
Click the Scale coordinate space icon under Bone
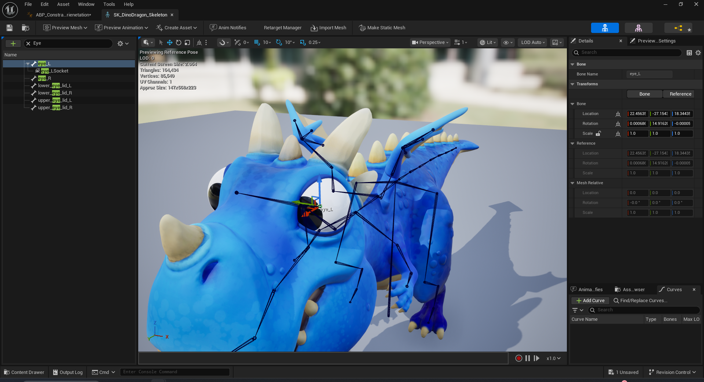pyautogui.click(x=618, y=134)
